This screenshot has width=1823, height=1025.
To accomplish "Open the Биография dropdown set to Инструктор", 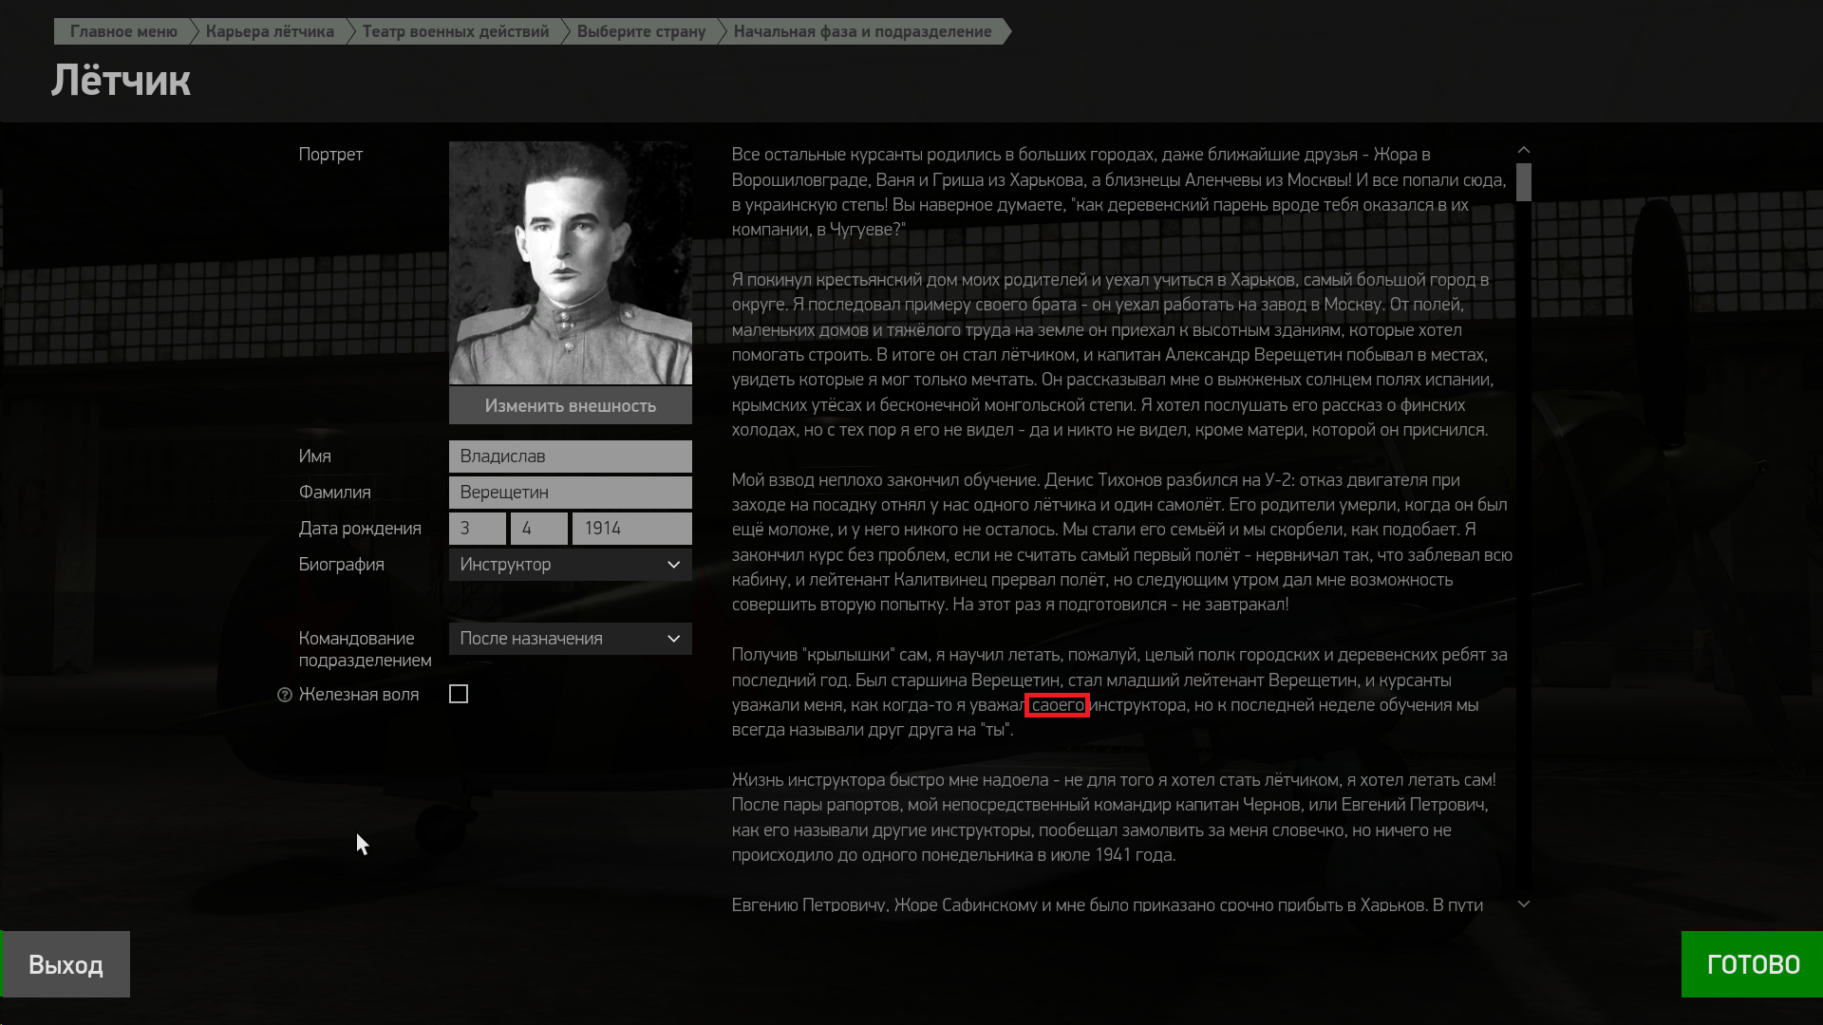I will point(570,565).
